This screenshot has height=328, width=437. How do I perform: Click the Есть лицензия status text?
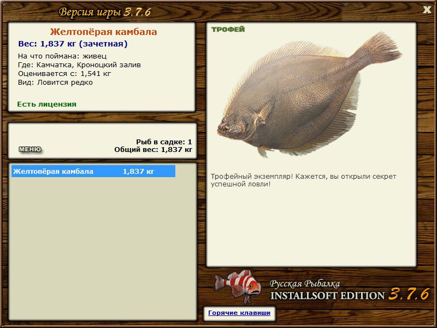(x=46, y=104)
